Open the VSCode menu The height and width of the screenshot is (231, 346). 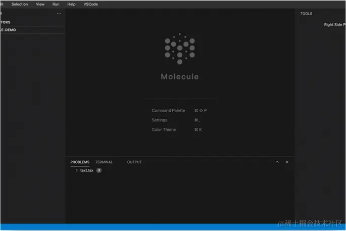(x=90, y=4)
